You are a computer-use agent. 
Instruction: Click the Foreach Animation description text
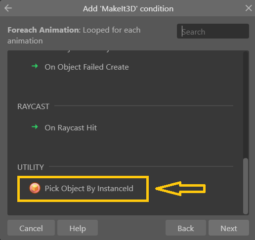coord(74,36)
